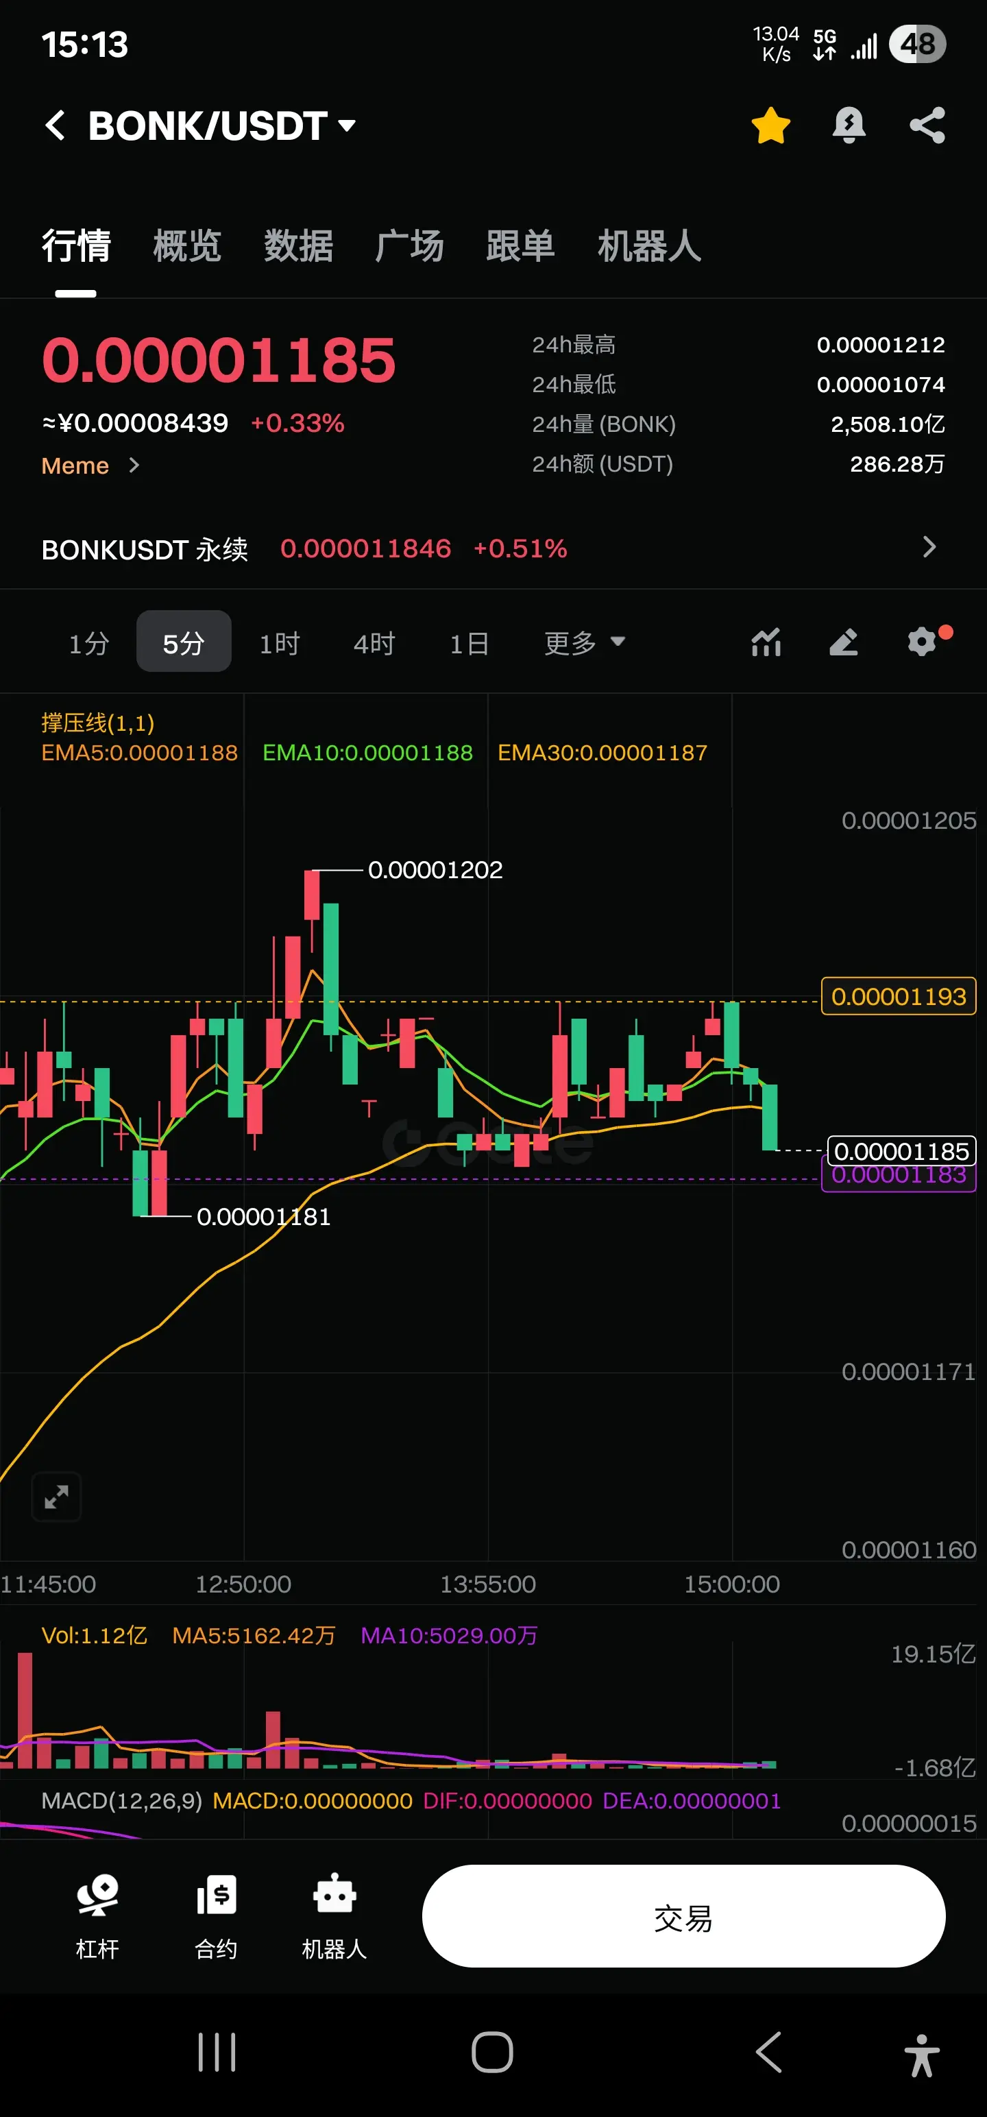The image size is (987, 2117).
Task: Tap the Vol:1.12亿 volume label
Action: pos(95,1636)
